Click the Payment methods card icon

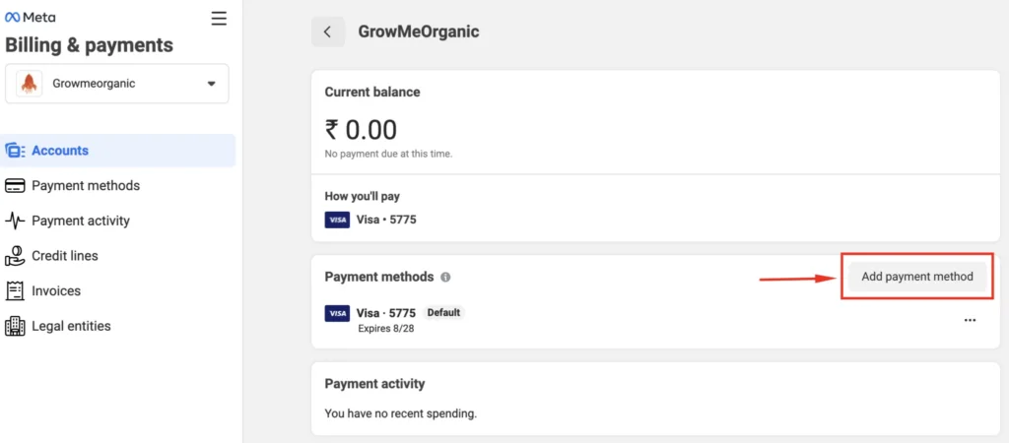coord(15,186)
